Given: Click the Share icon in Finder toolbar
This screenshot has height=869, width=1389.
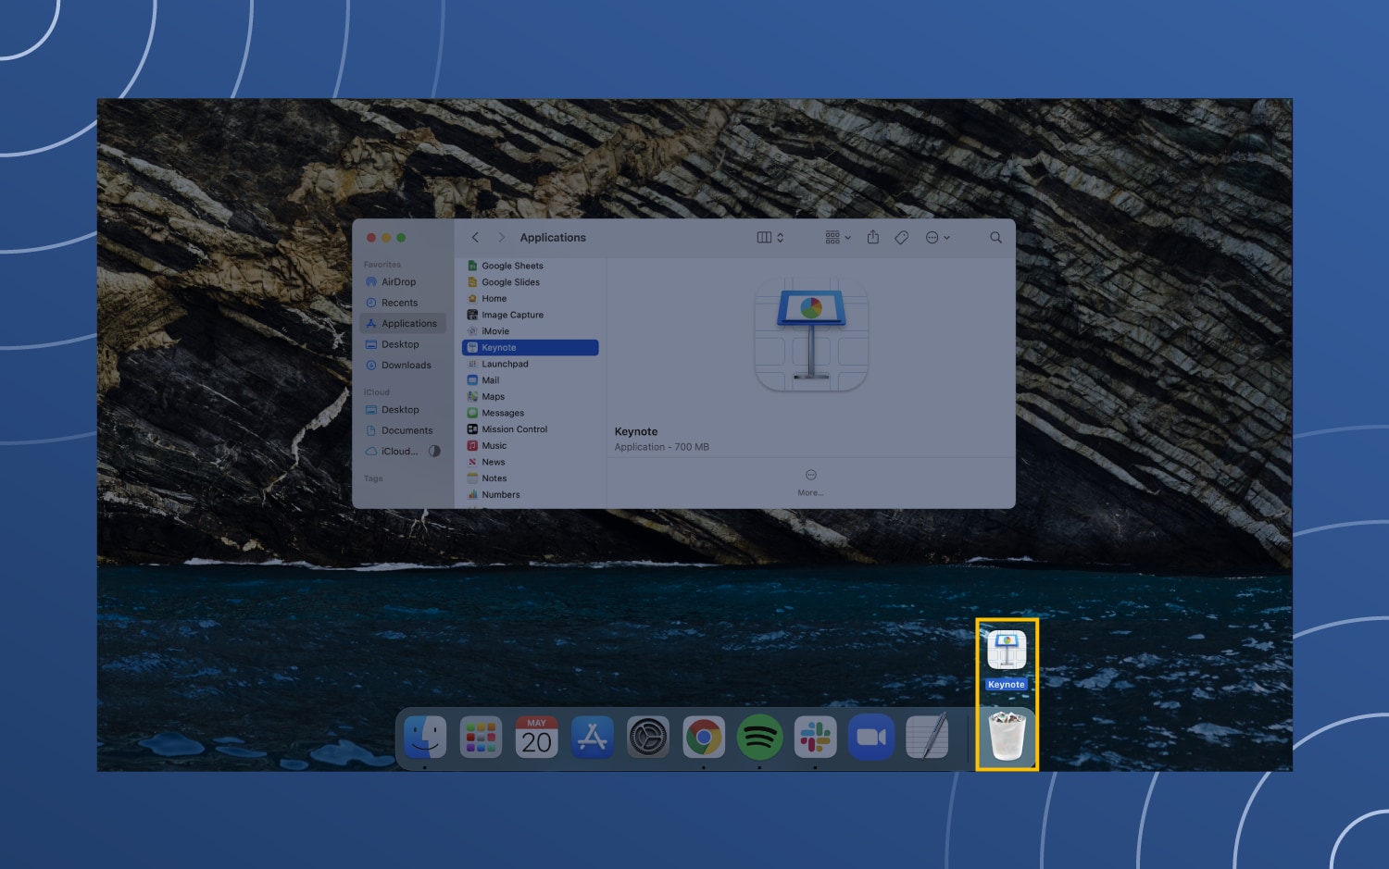Looking at the screenshot, I should pyautogui.click(x=872, y=237).
